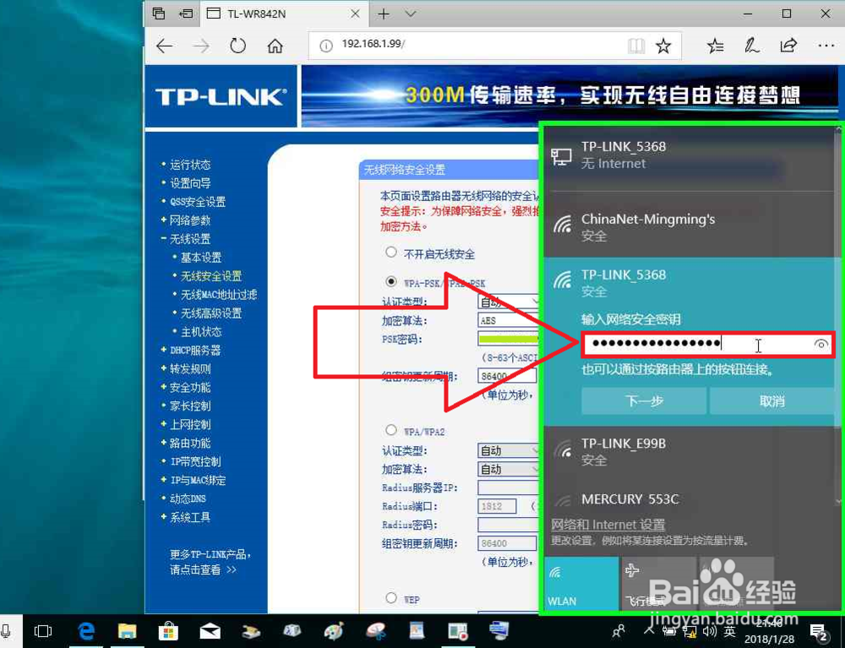This screenshot has width=845, height=648.
Task: Open QSS安全设置 menu item
Action: (x=198, y=202)
